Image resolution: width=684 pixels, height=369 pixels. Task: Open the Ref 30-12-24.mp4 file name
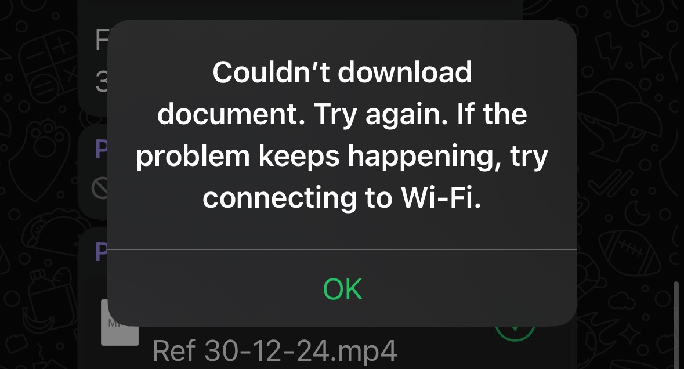275,350
